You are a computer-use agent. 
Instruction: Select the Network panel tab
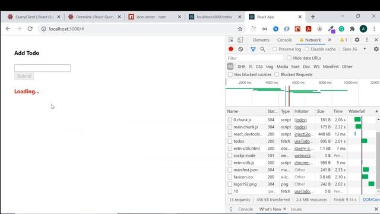point(310,40)
